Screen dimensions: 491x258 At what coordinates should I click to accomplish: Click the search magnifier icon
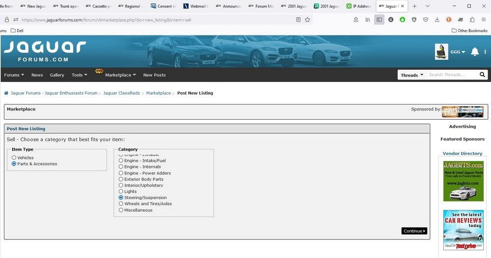tap(482, 75)
